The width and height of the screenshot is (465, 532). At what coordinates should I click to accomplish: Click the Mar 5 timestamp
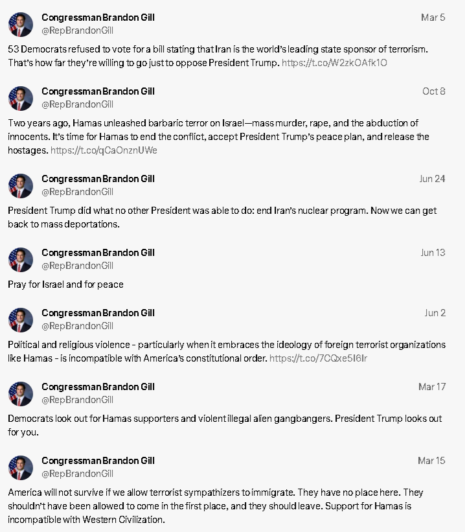[433, 17]
